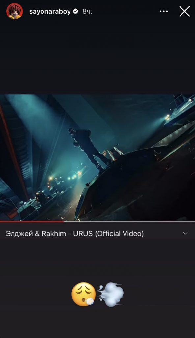Tap the blue verified badge next to username
This screenshot has height=338, width=195.
(75, 11)
